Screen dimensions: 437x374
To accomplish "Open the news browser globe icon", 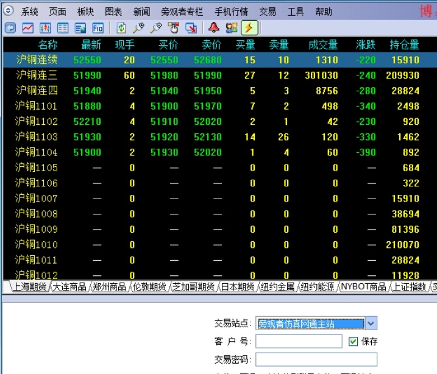I will [80, 28].
